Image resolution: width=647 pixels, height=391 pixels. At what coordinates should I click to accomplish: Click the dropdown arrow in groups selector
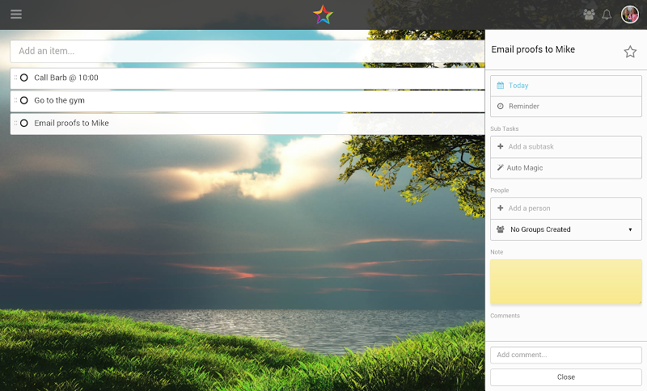(x=630, y=230)
